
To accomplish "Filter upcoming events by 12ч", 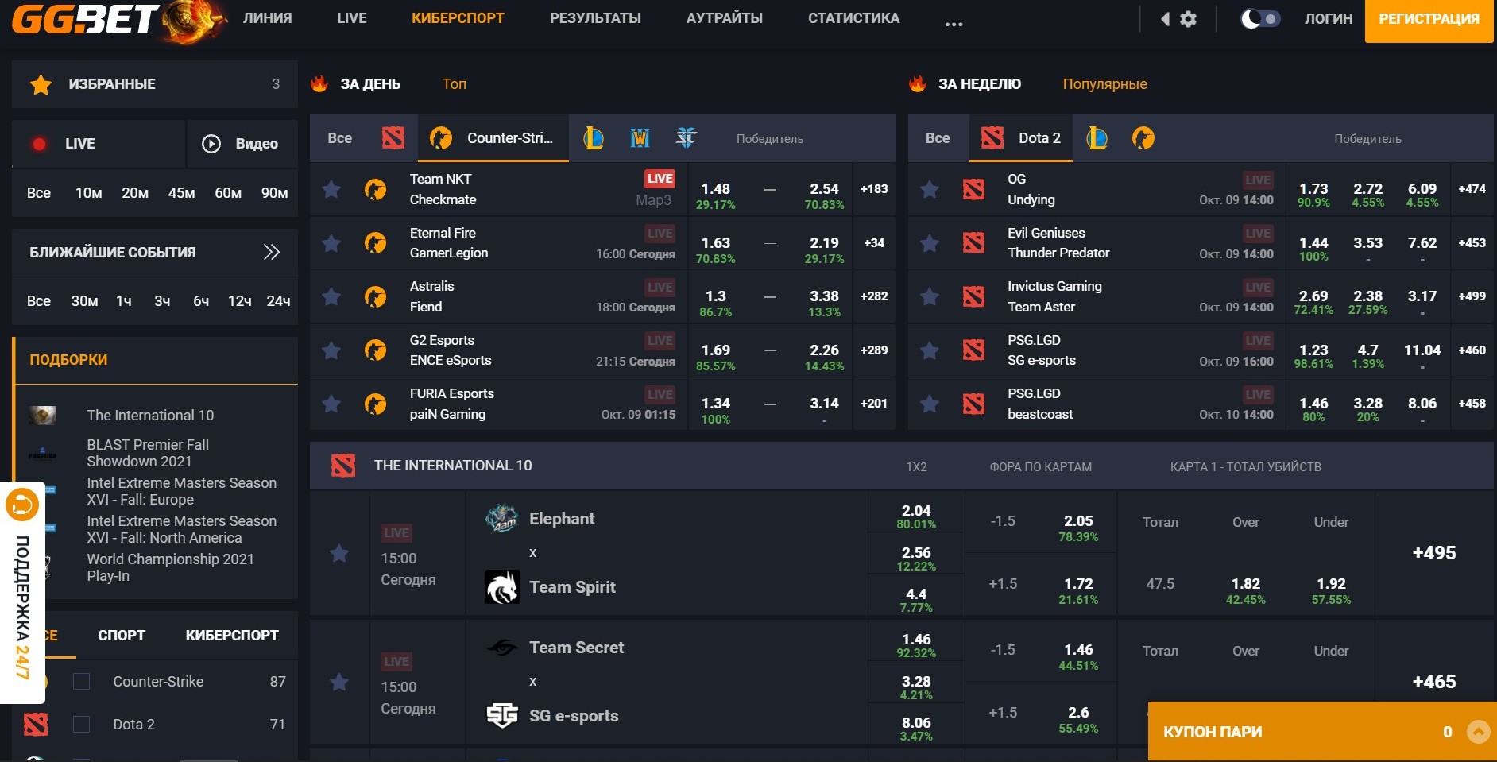I will 239,301.
